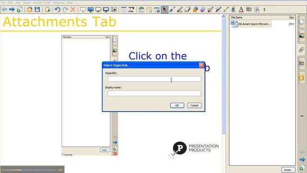Select the Attachments Tab title text
The width and height of the screenshot is (307, 173).
tap(59, 22)
